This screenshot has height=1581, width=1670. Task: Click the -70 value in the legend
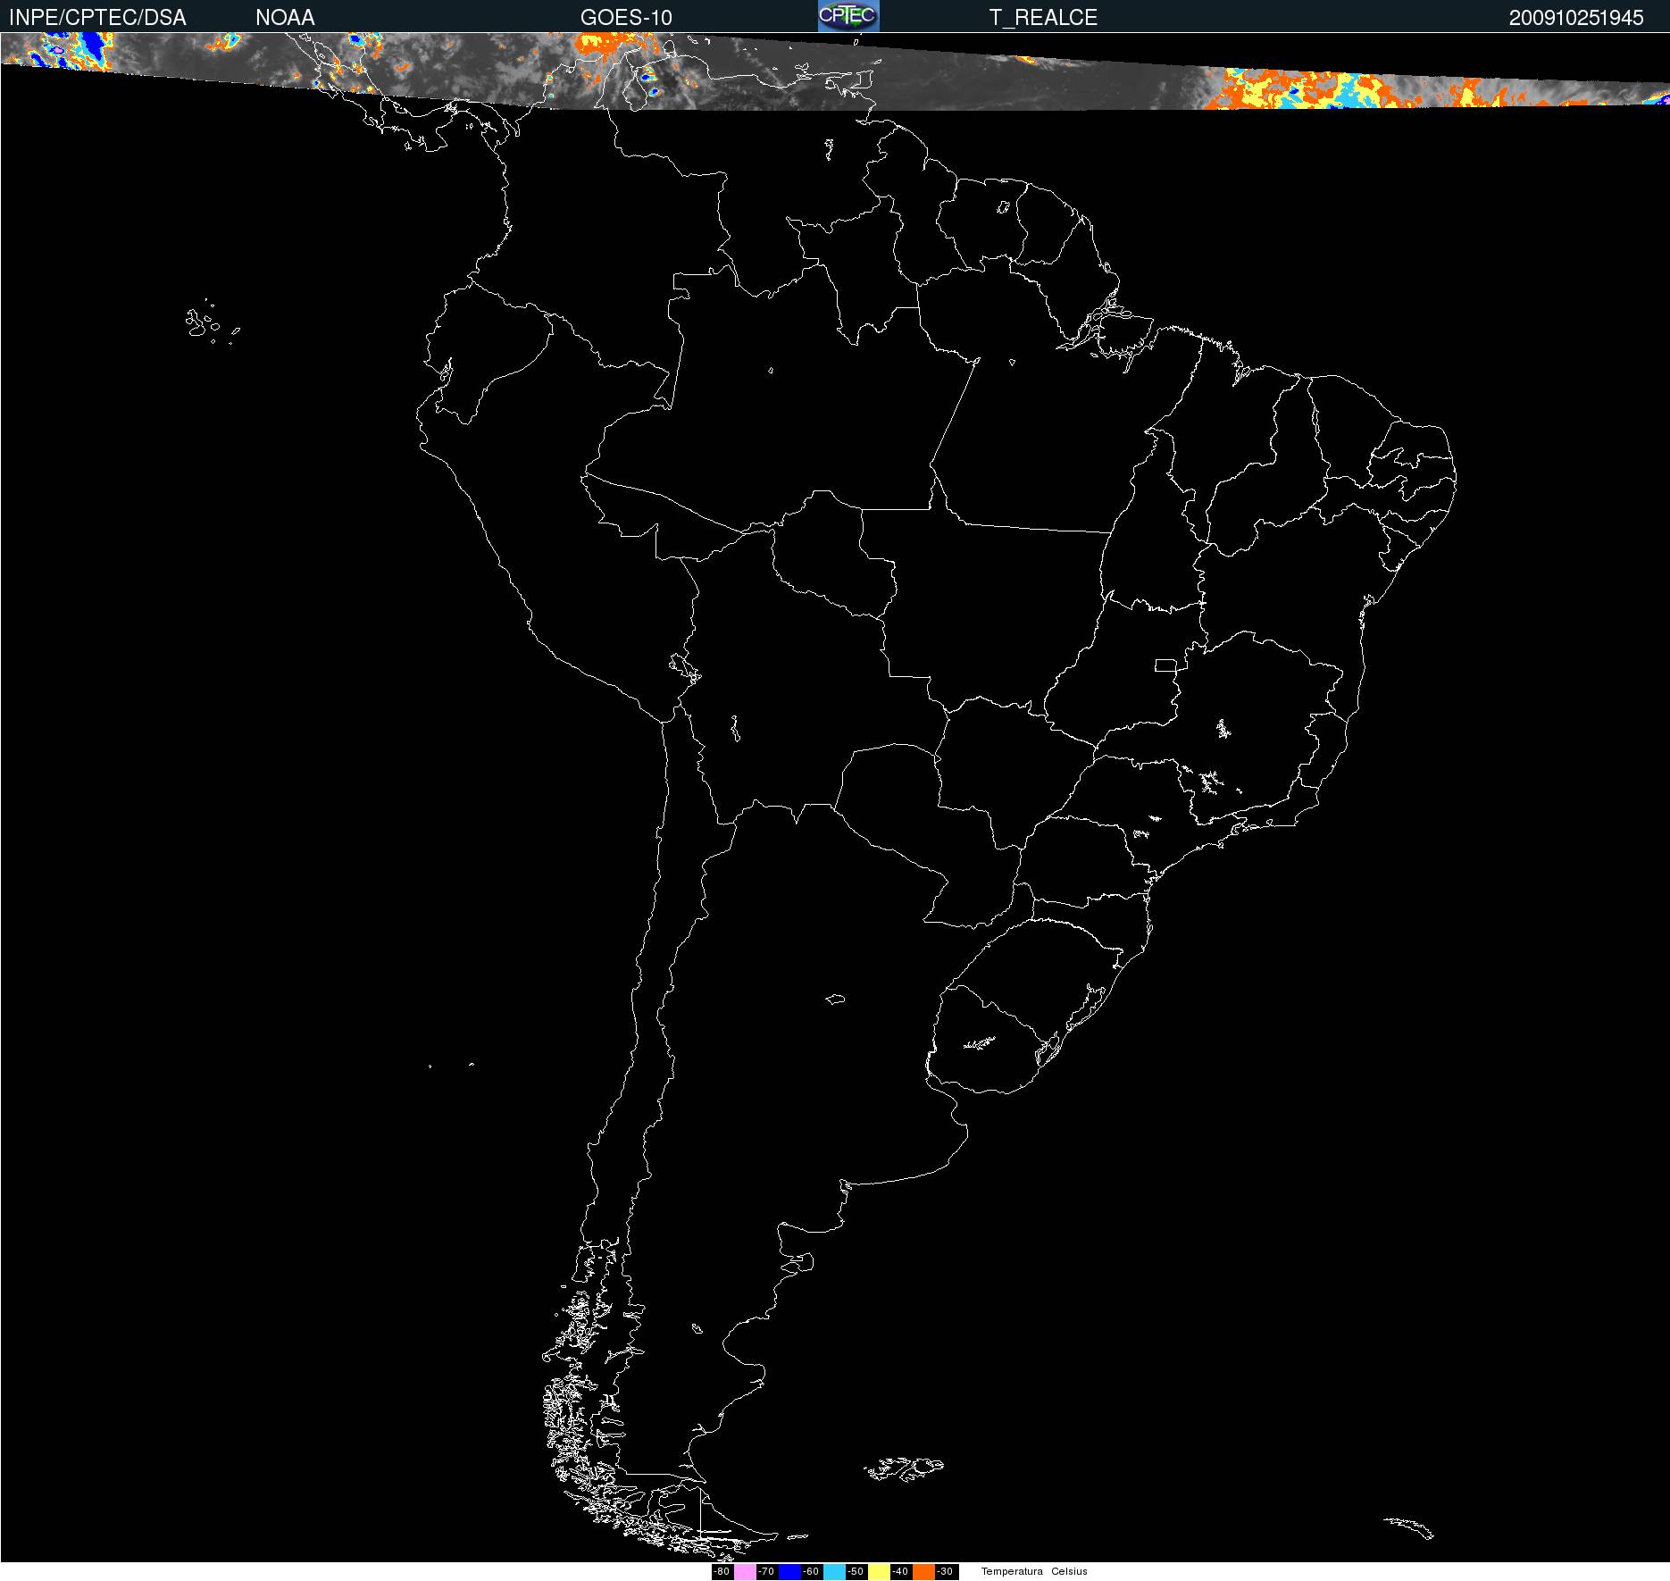point(766,1572)
